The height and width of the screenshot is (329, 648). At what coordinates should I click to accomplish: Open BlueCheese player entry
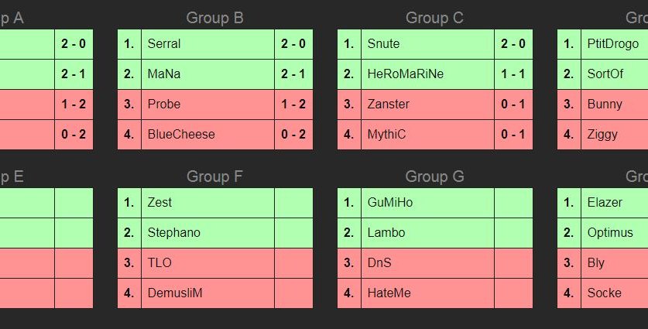click(x=181, y=135)
